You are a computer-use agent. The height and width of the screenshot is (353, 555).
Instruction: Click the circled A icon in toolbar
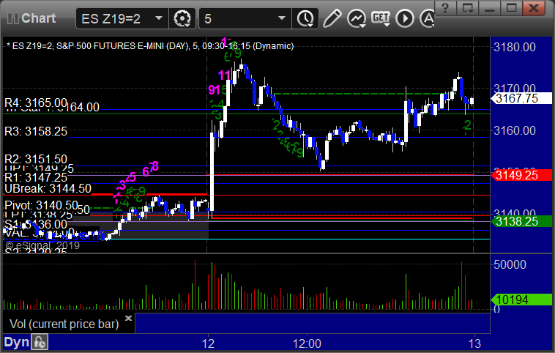click(427, 18)
